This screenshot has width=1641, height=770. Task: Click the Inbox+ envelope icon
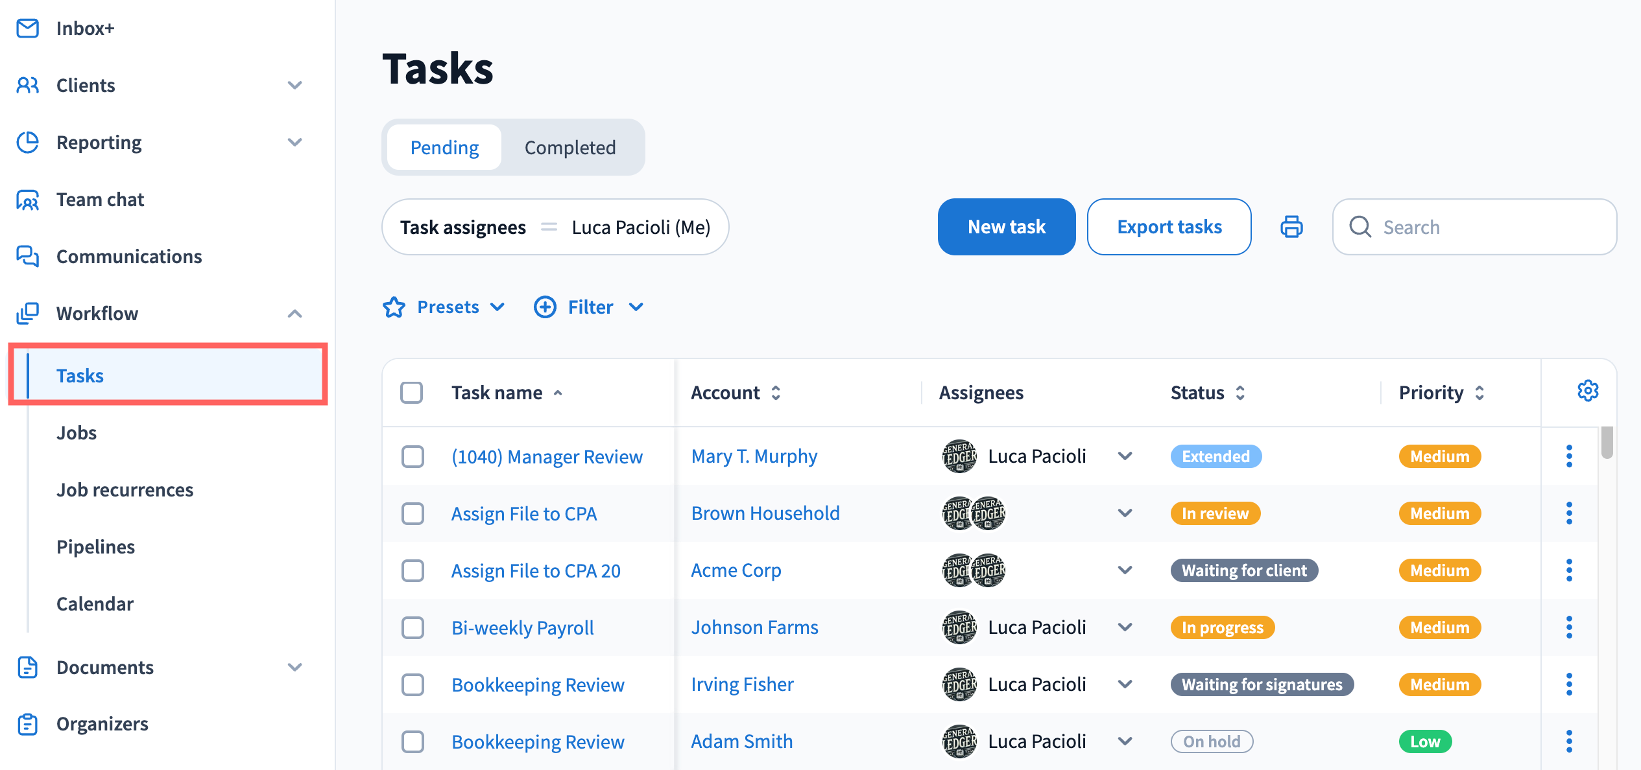(x=27, y=29)
